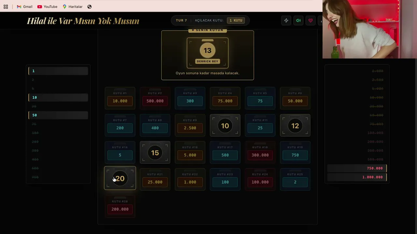Click opened Kutu #16 showing 5.000
The width and height of the screenshot is (417, 234).
coord(190,152)
